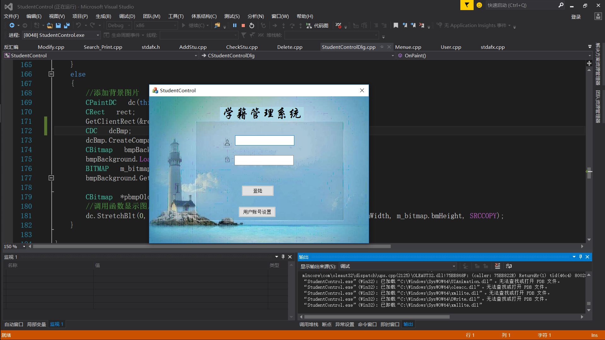
Task: Collapse the else block at line 166
Action: coord(51,74)
